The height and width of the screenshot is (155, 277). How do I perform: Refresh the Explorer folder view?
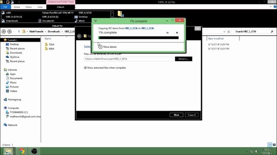[x=229, y=31]
